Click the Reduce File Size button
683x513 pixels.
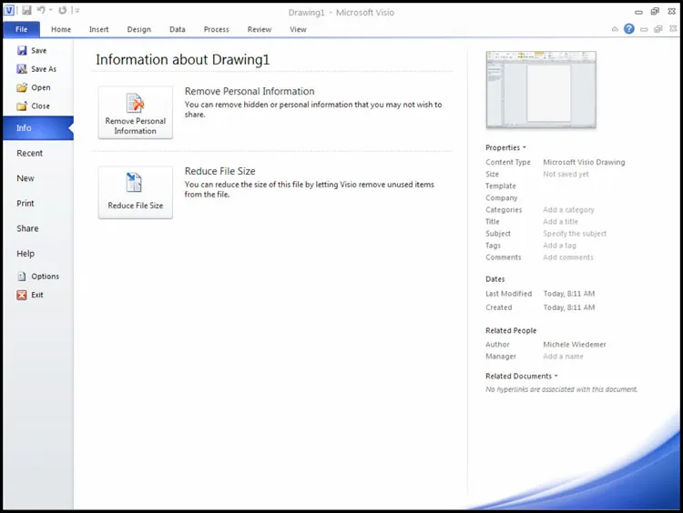[x=136, y=192]
